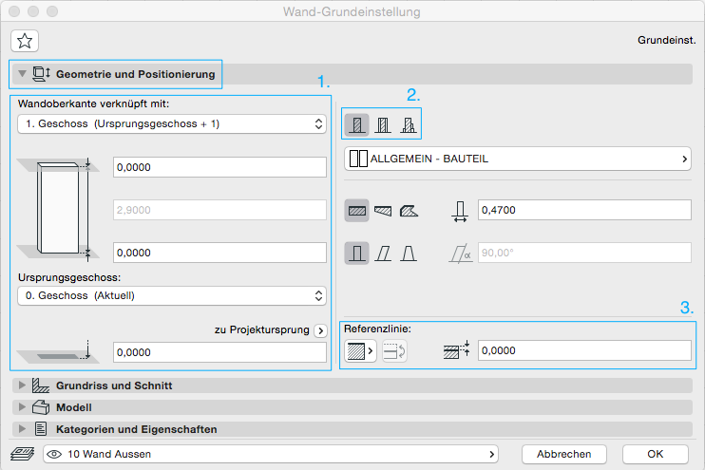
Task: Expand the Kategorien und Eigenschaften panel
Action: (x=23, y=429)
